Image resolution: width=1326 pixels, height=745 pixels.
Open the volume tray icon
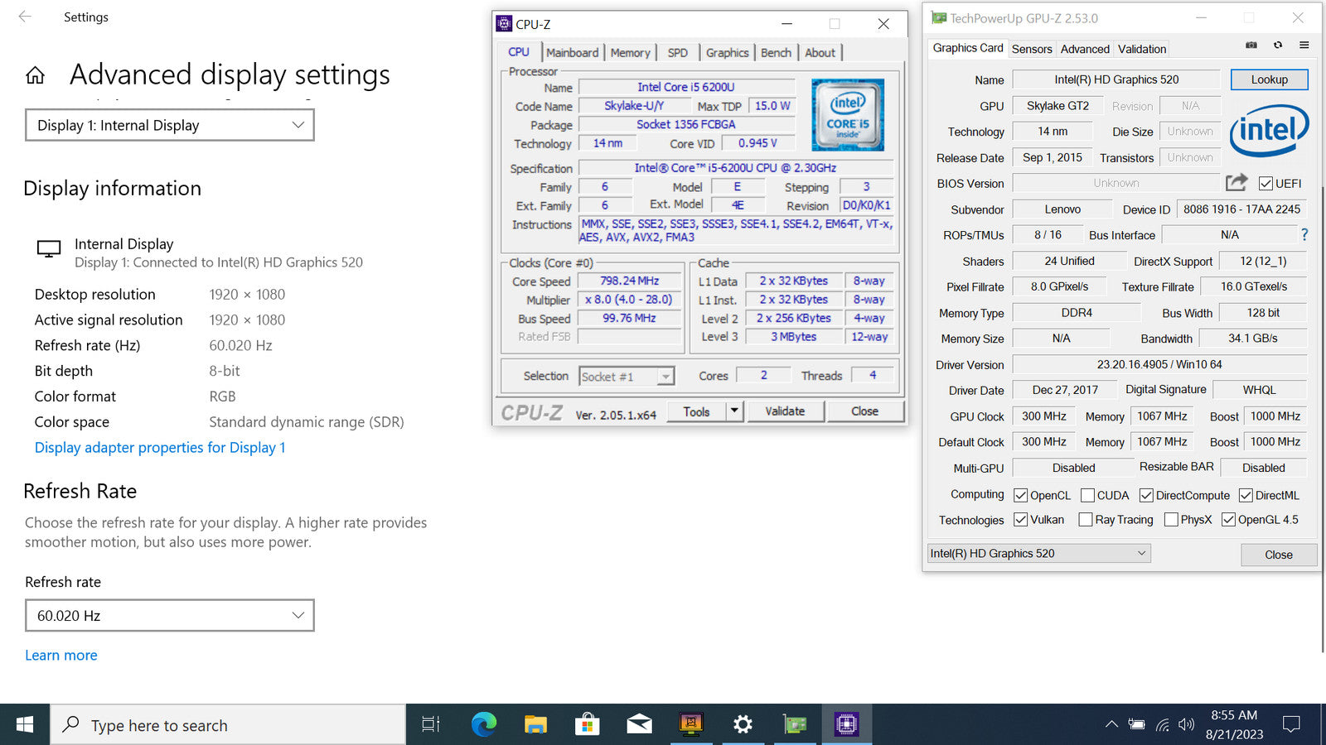[x=1187, y=725]
